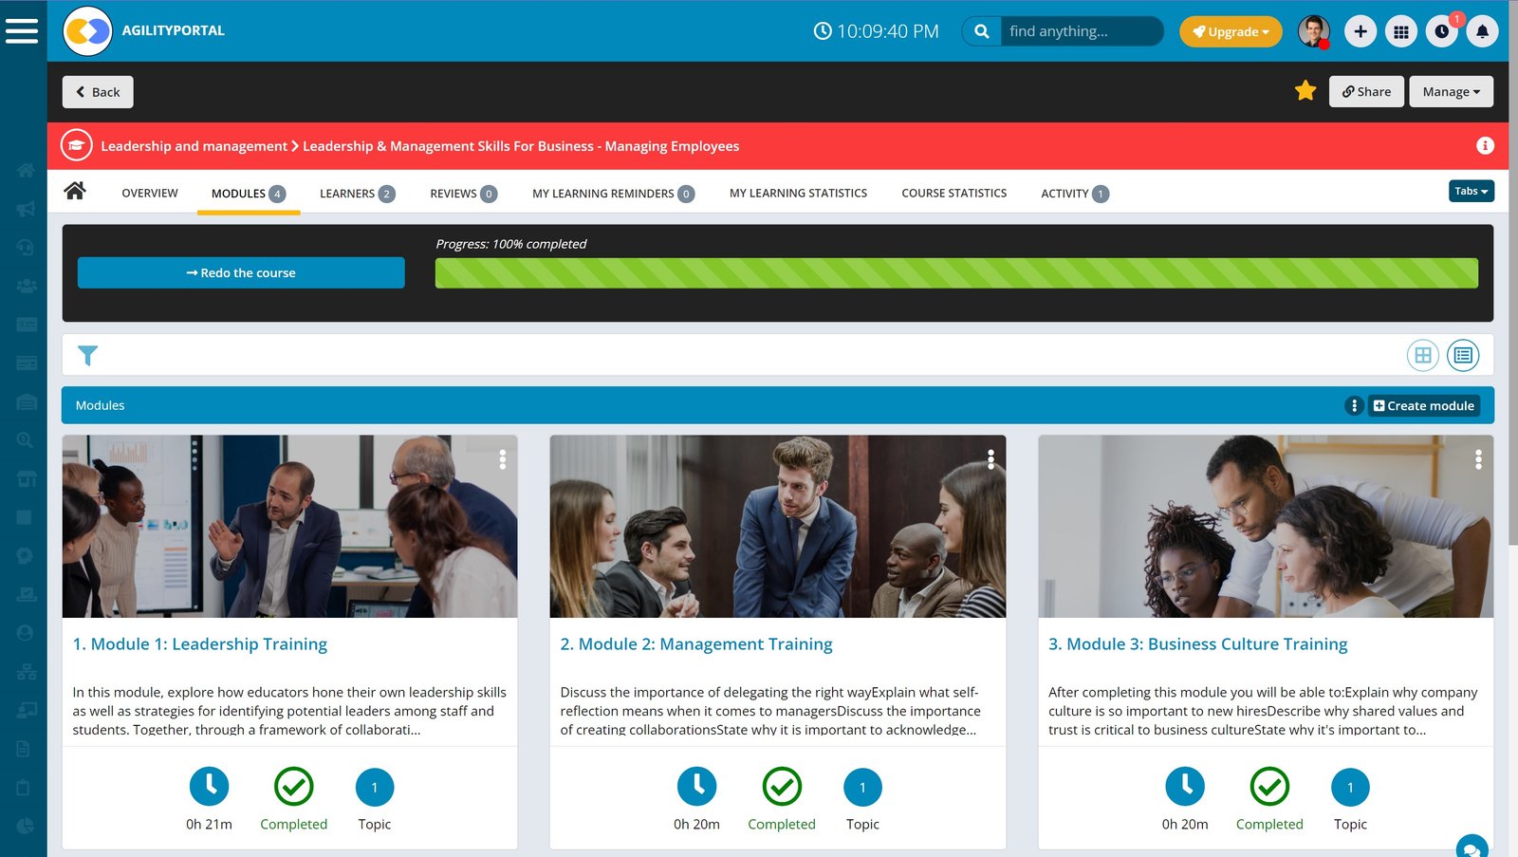Switch to grid view layout

pos(1422,355)
